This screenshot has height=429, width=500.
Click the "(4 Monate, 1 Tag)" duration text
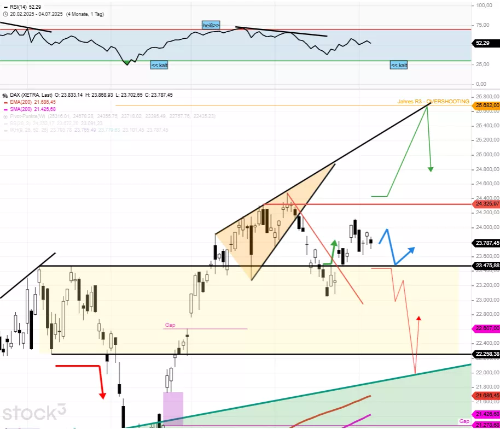pos(85,14)
